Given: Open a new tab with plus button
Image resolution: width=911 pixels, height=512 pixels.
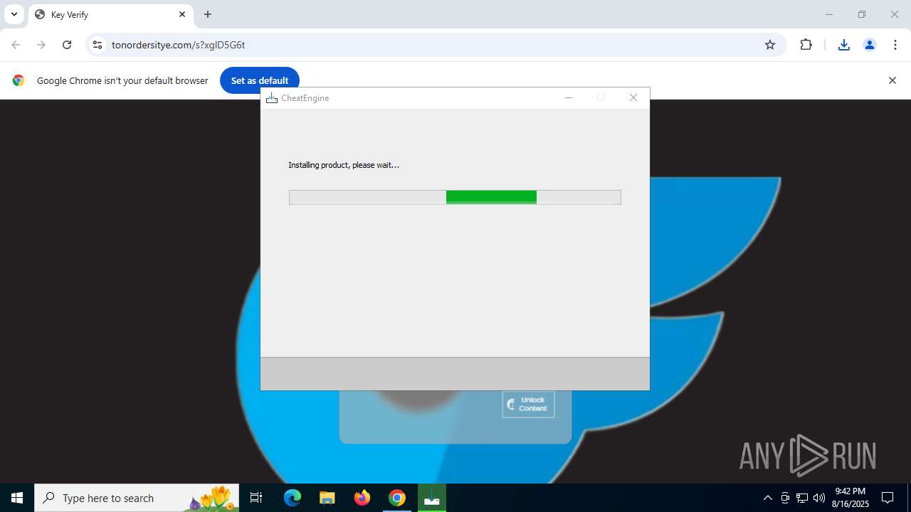Looking at the screenshot, I should coord(208,14).
